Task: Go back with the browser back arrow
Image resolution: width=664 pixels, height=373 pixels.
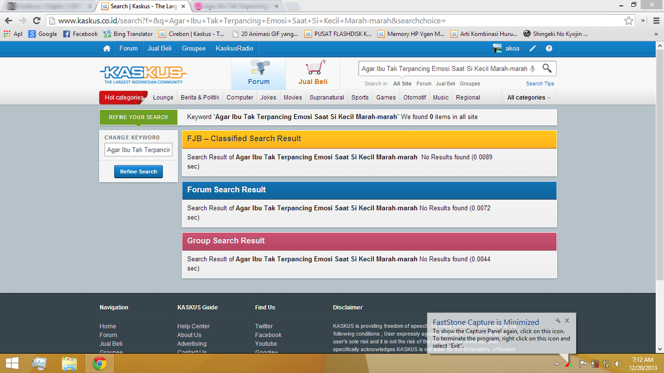Action: pos(8,21)
